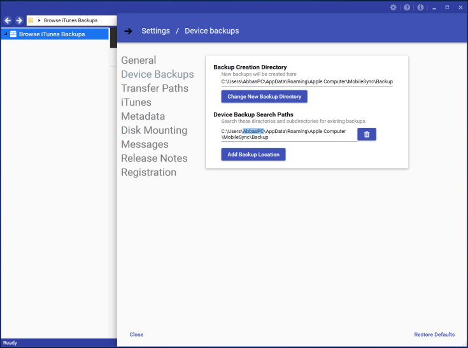The image size is (468, 348).
Task: Open the settings gear icon in title bar
Action: (x=393, y=8)
